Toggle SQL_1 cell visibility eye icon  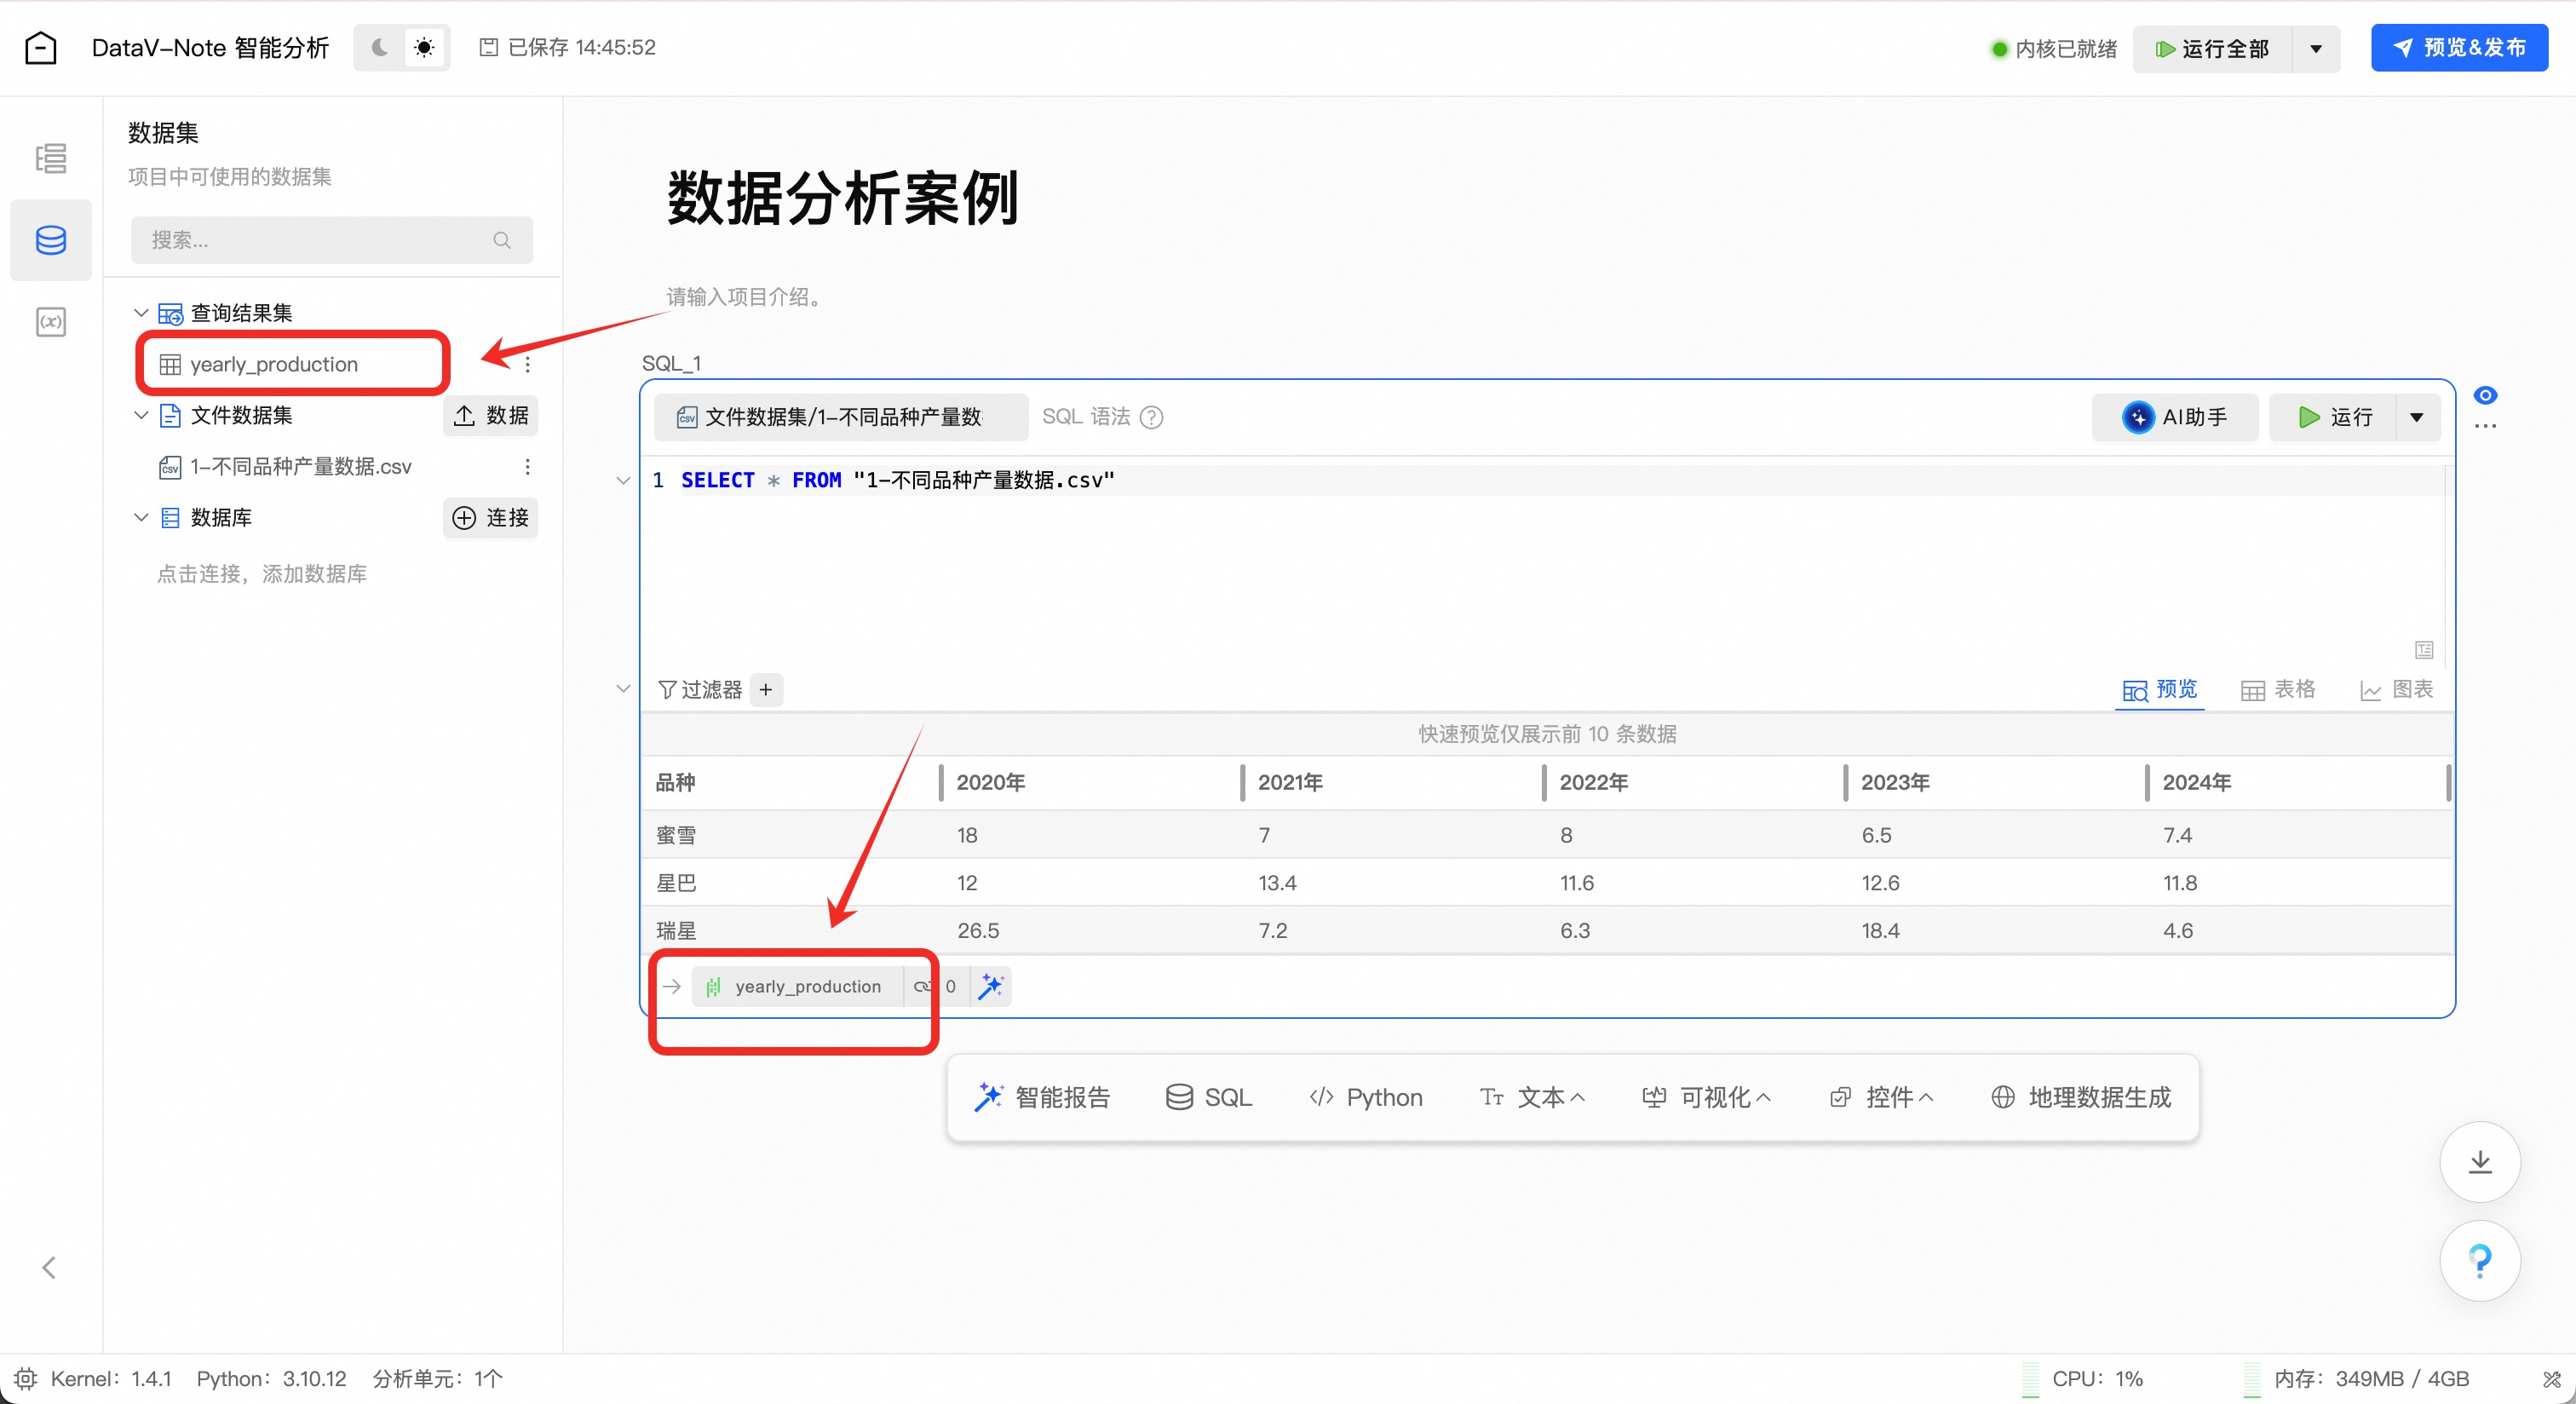[x=2485, y=395]
